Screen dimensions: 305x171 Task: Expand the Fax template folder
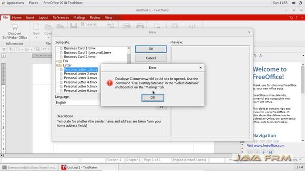click(x=57, y=61)
